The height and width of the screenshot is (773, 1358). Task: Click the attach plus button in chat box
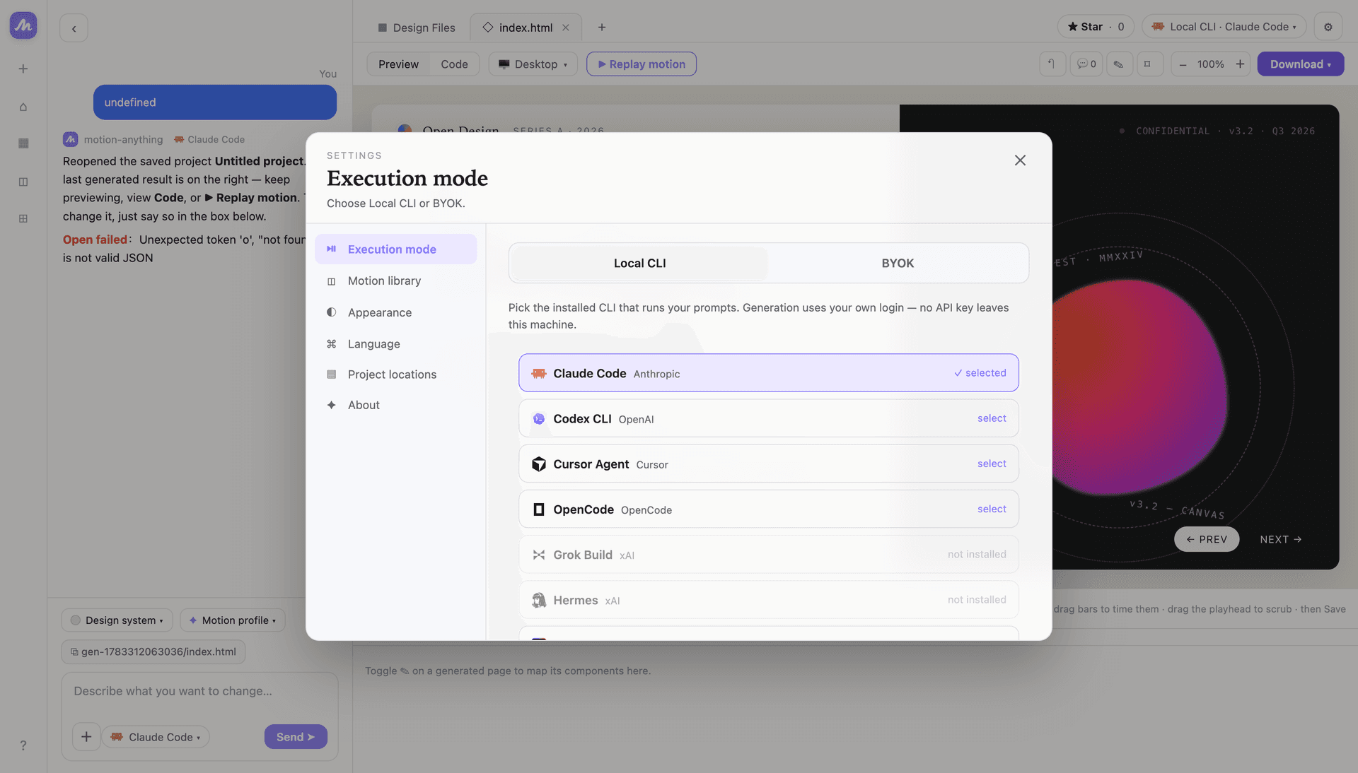[x=86, y=737]
